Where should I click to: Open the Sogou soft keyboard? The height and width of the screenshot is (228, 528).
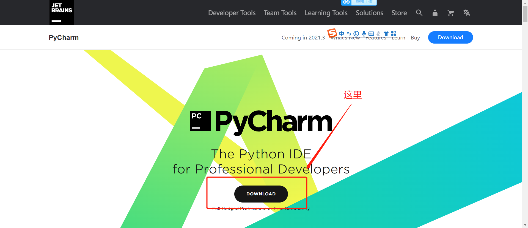pos(371,33)
